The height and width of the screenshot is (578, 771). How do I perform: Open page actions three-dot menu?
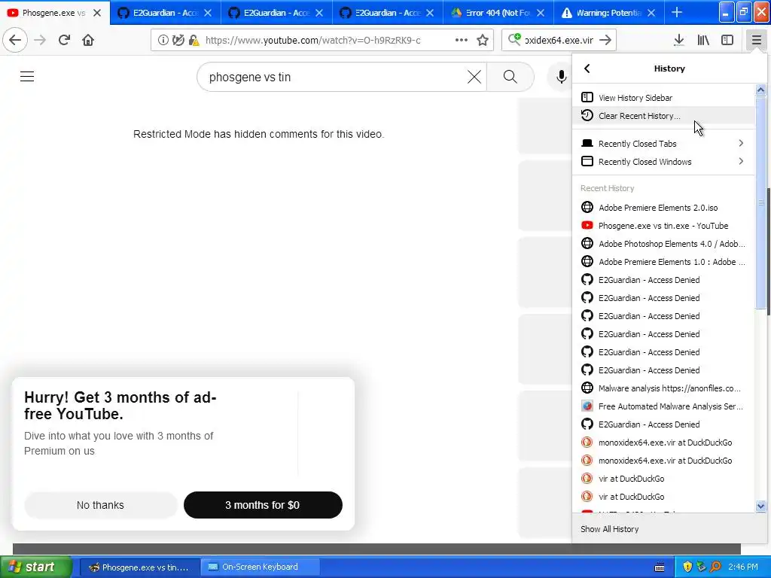[462, 41]
